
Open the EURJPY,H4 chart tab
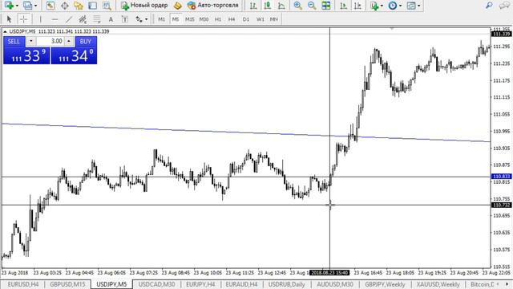pyautogui.click(x=200, y=284)
